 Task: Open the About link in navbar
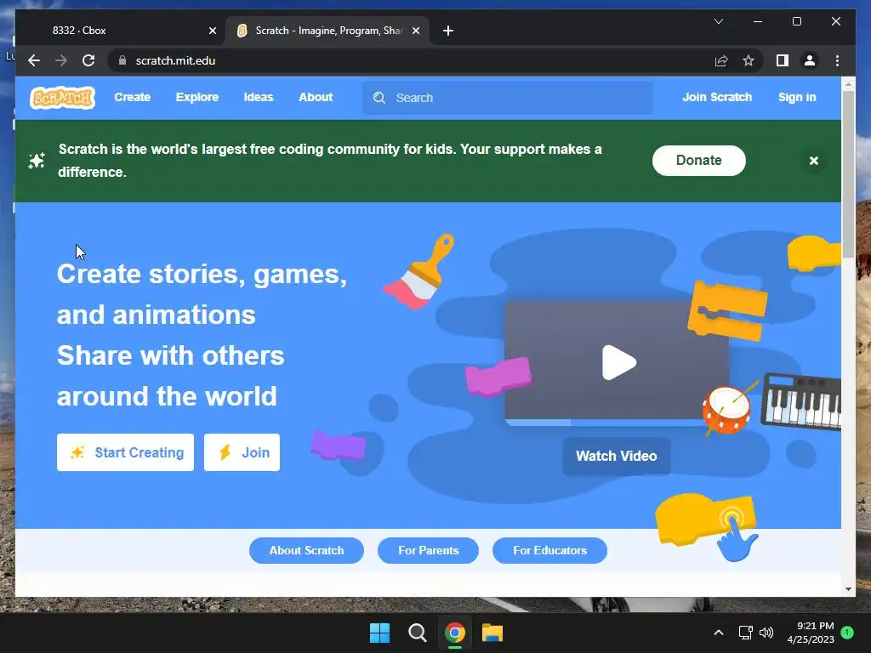[x=316, y=97]
